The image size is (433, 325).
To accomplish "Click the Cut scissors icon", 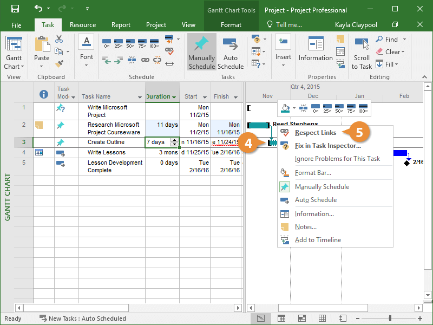I will click(59, 39).
